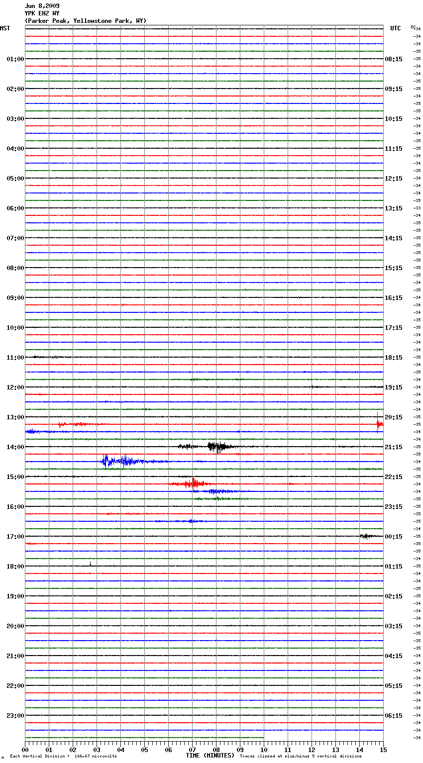The width and height of the screenshot is (423, 763).
Task: Click the "MST" time zone label
Action: pos(5,28)
